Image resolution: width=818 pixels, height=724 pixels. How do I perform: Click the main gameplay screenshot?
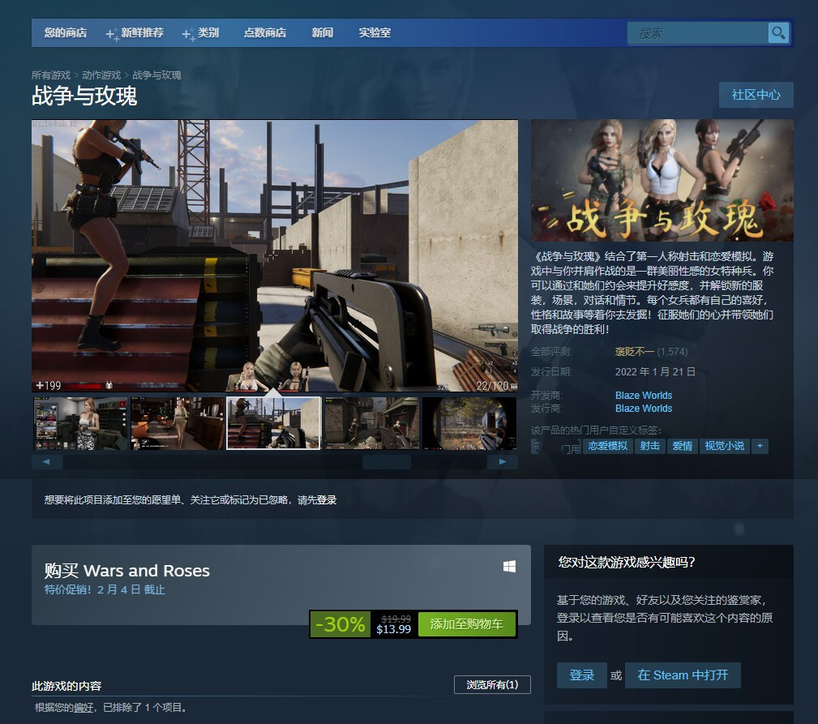[275, 255]
